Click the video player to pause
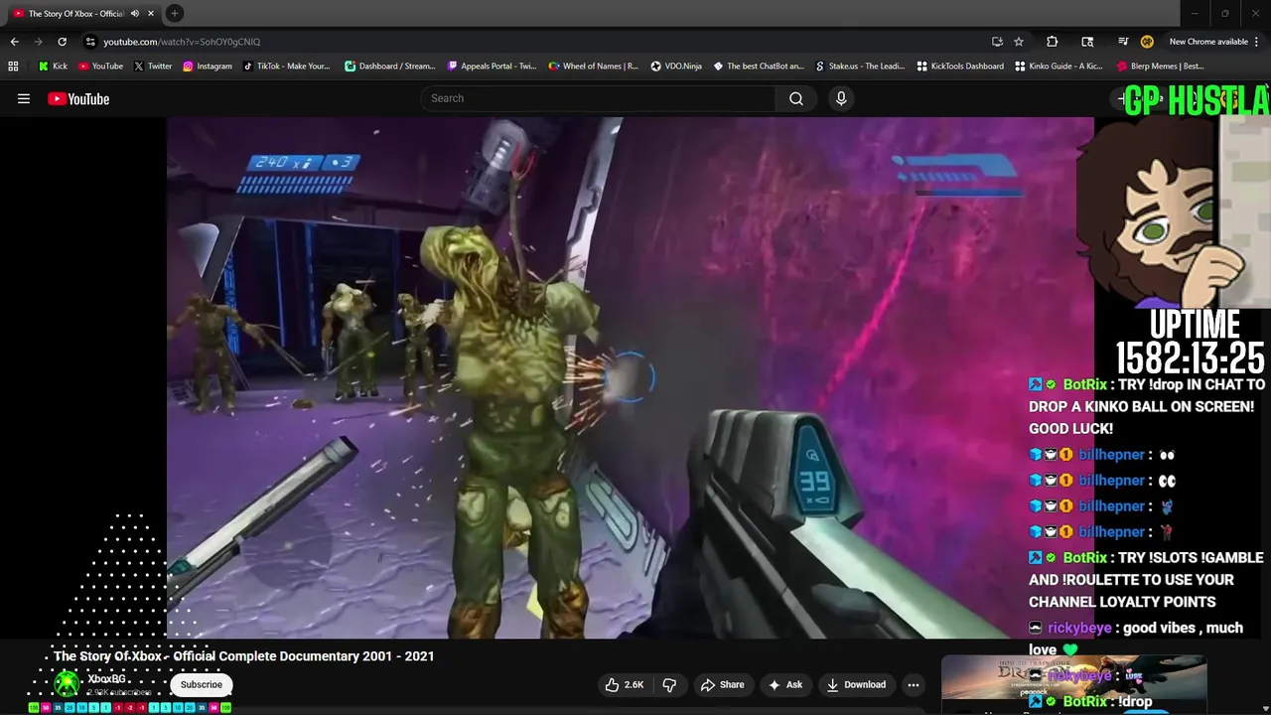 pos(631,377)
